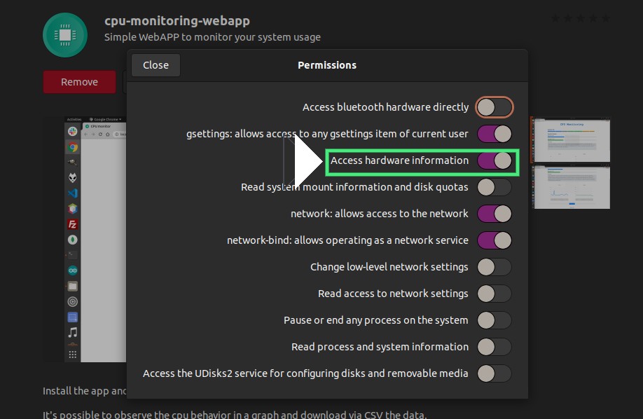This screenshot has width=643, height=419.
Task: Open the line graph screenshot thumbnail
Action: click(x=572, y=187)
